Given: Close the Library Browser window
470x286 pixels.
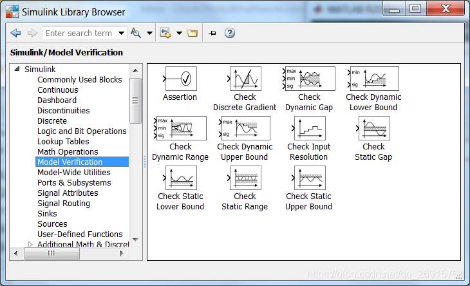Looking at the screenshot, I should pos(446,8).
